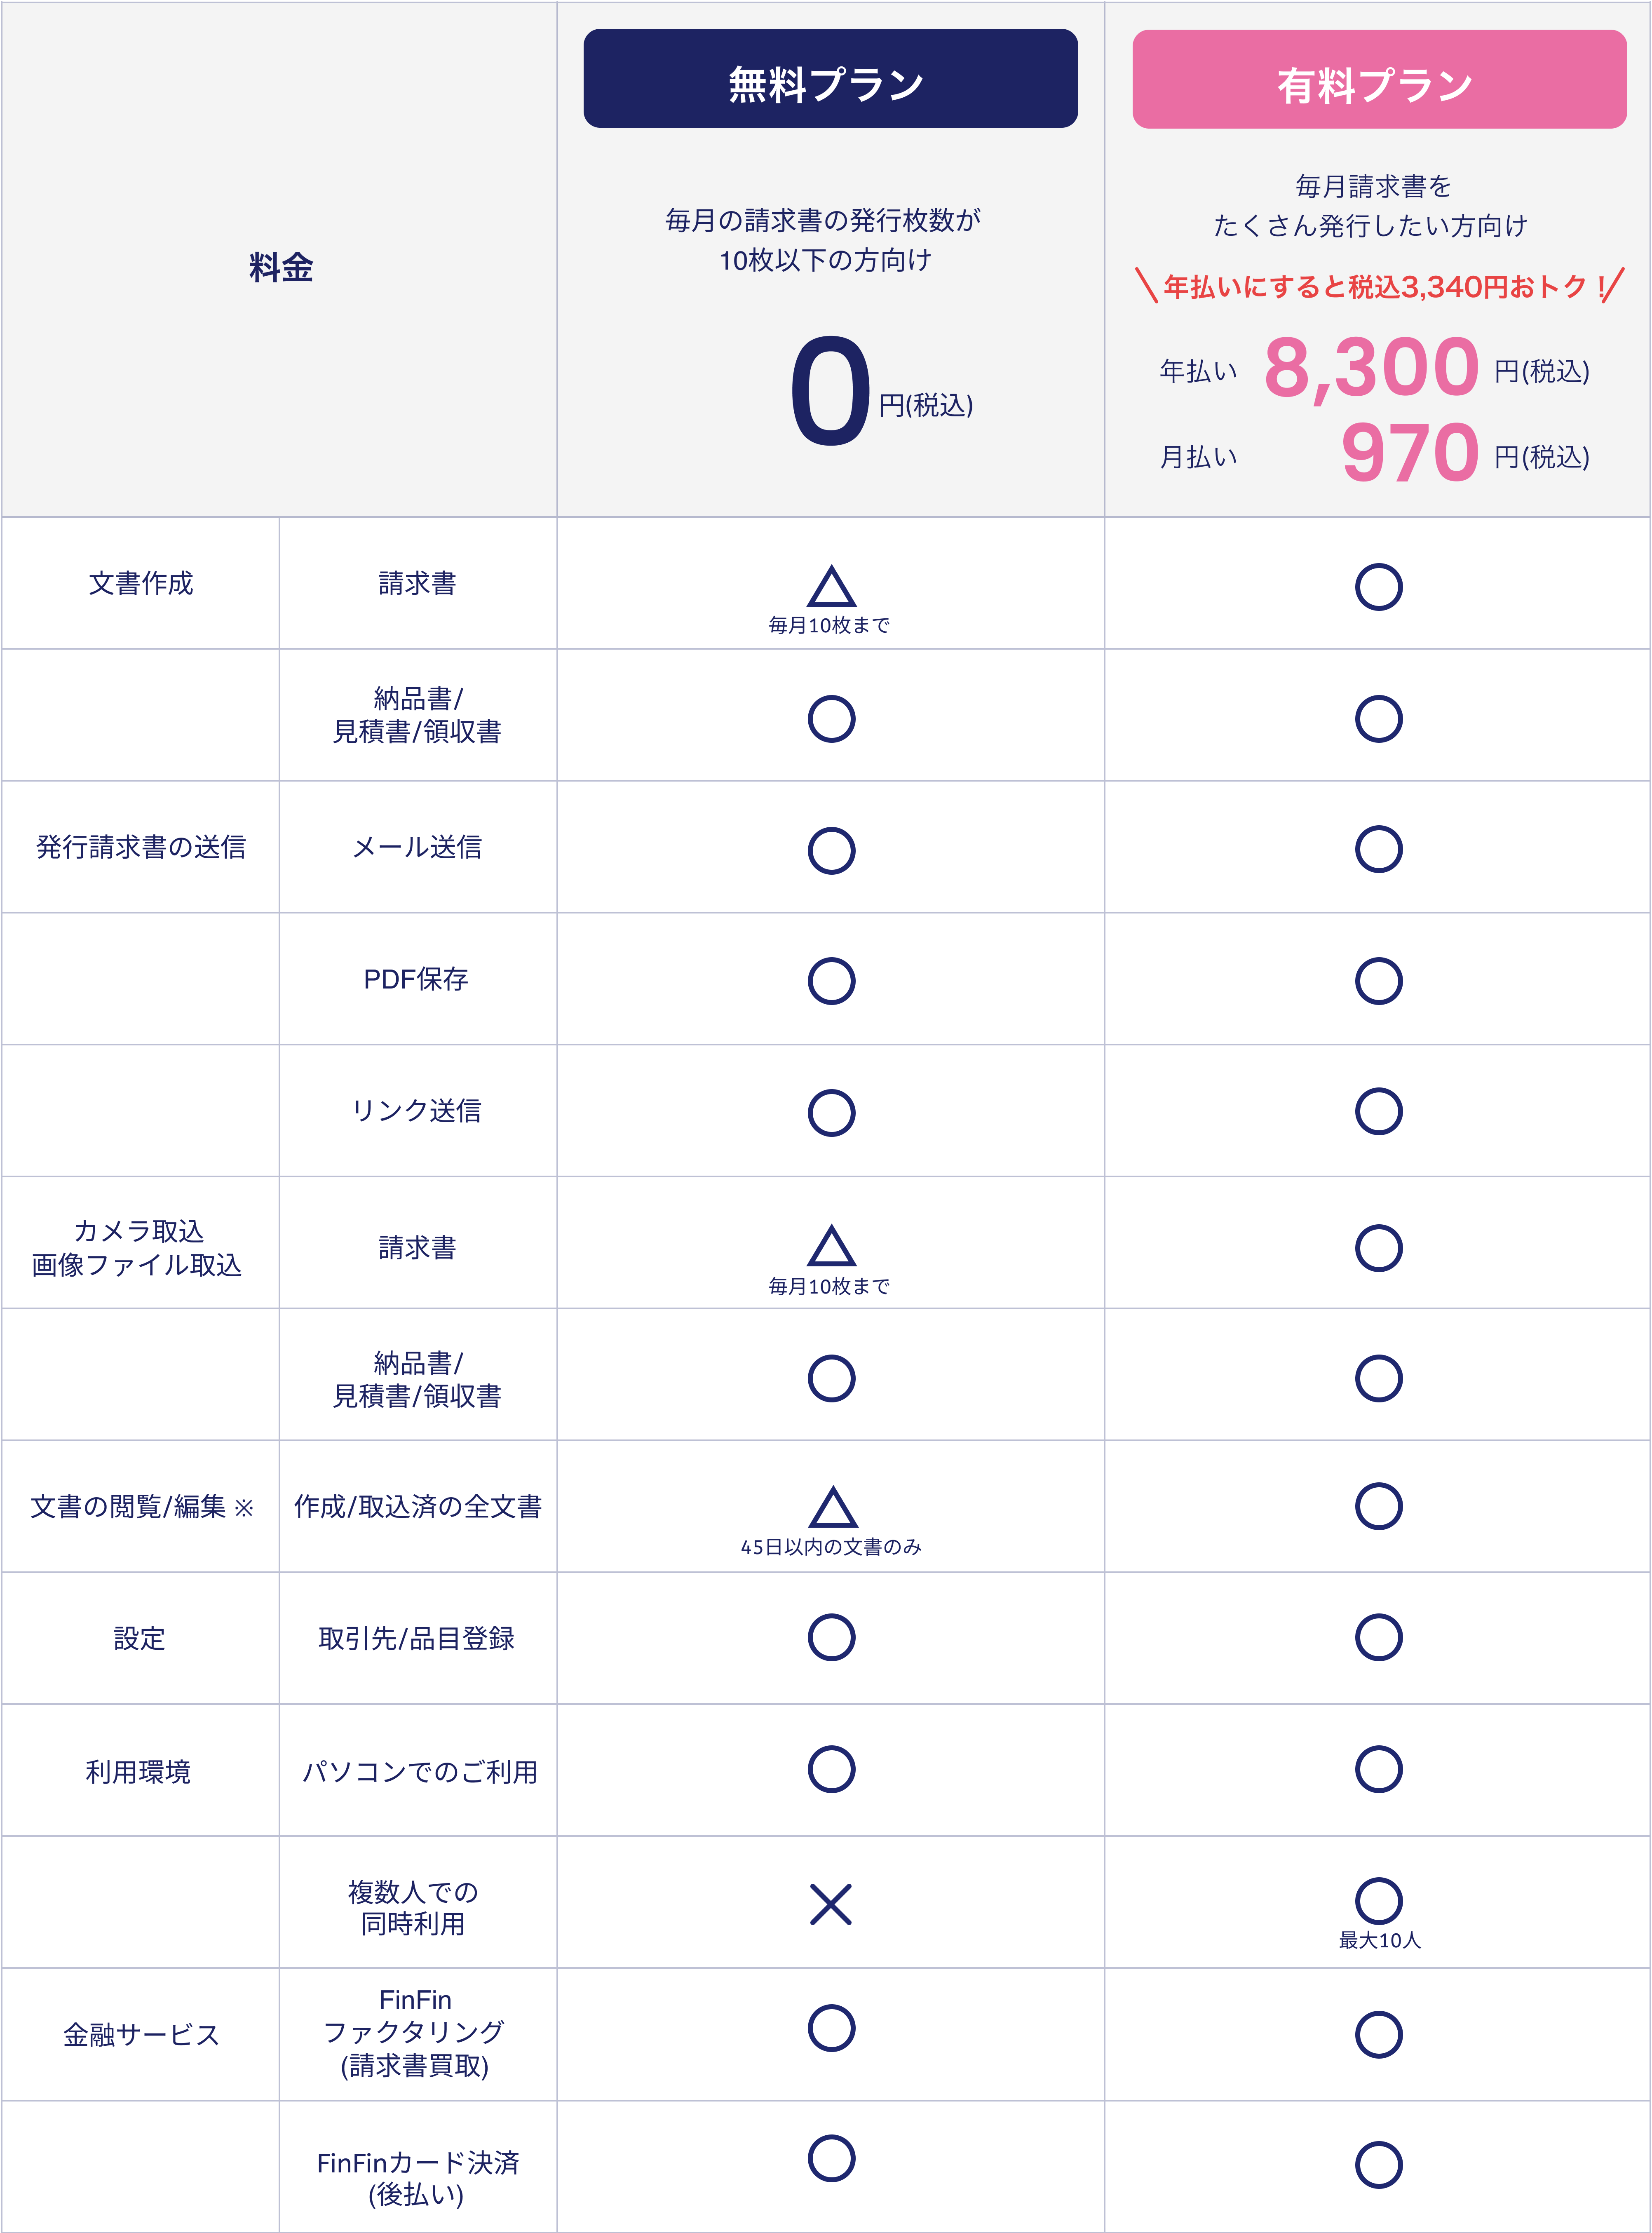Screen dimensions: 1652x2233
Task: Click the 970 monthly price text
Action: pos(1410,453)
